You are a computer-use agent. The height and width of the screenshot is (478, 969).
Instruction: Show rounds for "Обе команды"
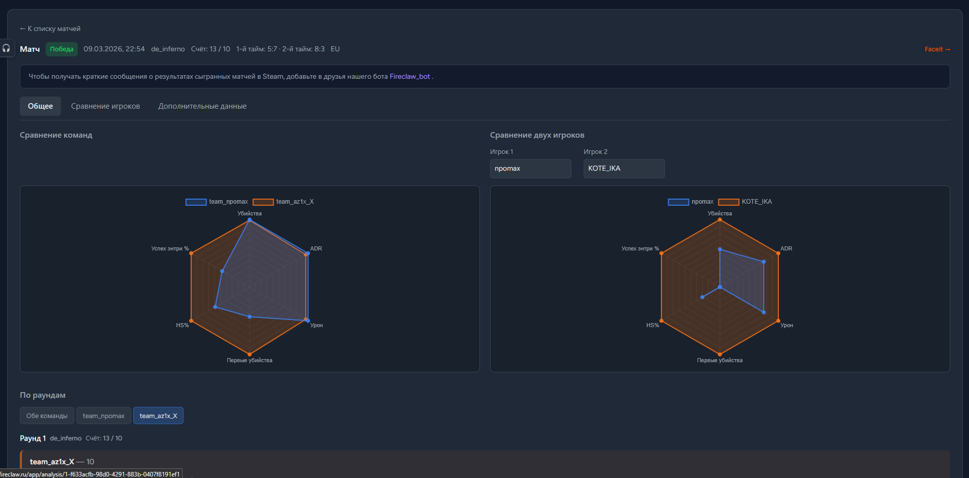[47, 416]
